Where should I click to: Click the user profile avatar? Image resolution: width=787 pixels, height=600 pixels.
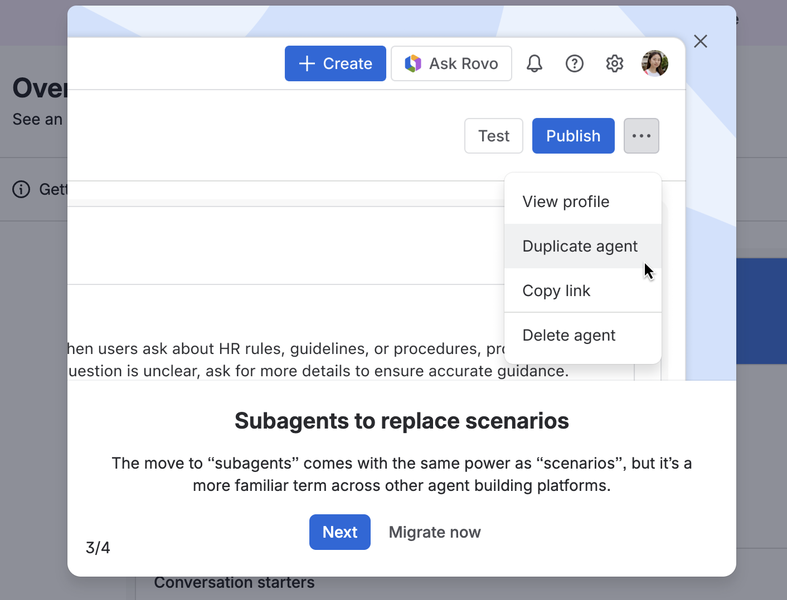click(x=655, y=63)
